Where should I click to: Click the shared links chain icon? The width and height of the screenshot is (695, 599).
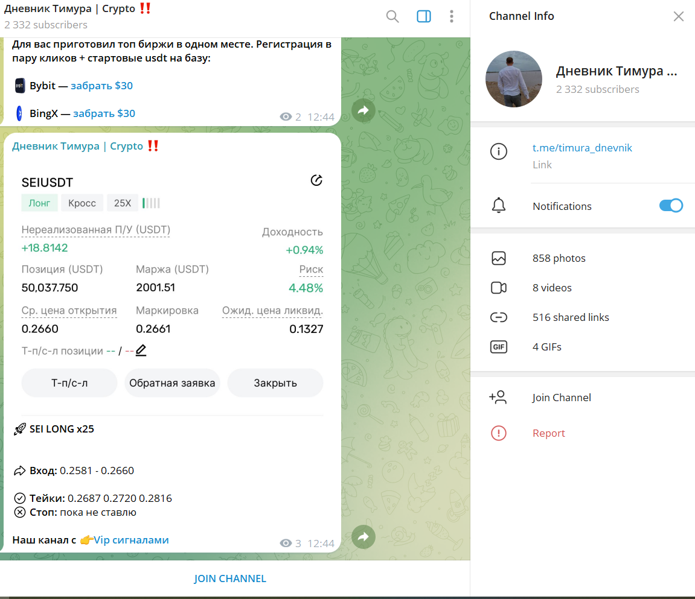(x=499, y=317)
